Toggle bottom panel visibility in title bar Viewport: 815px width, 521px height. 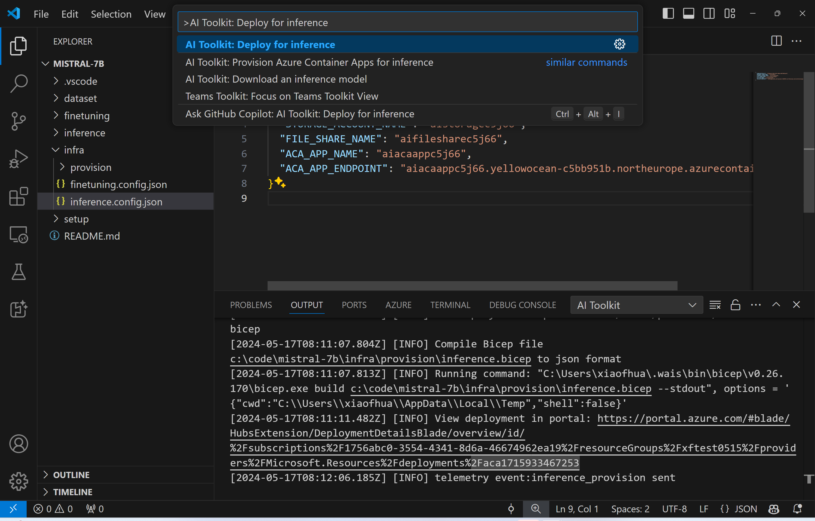tap(688, 14)
